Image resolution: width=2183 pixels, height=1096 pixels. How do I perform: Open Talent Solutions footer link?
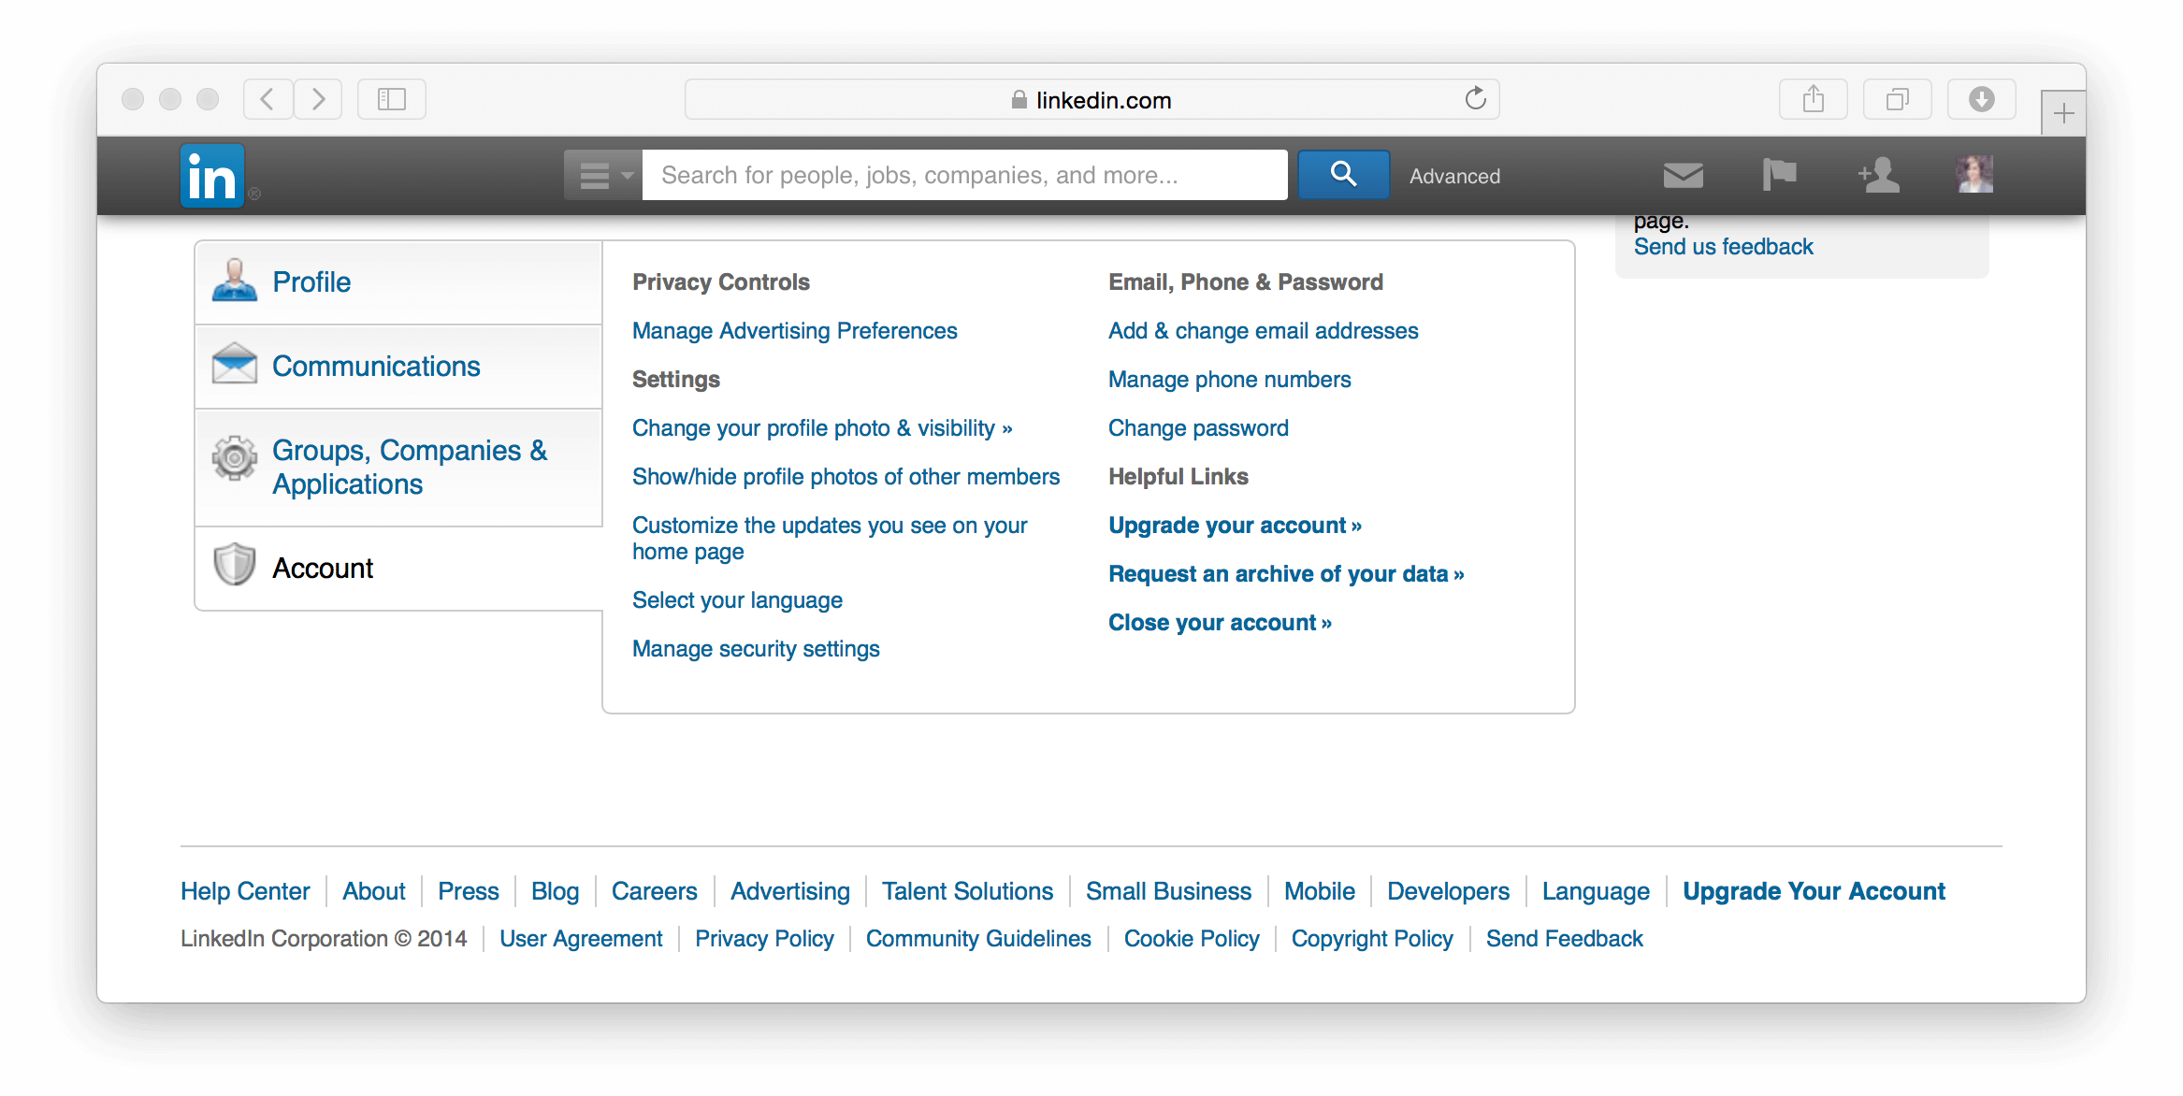[x=968, y=891]
